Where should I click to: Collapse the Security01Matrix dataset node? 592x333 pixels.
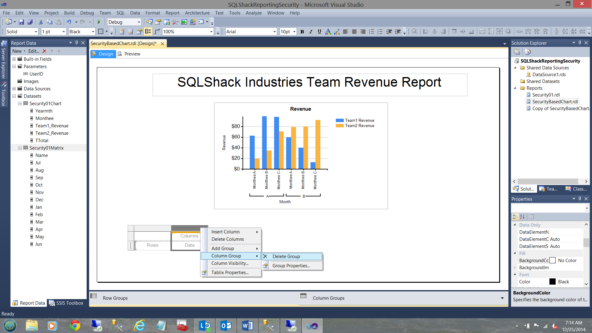click(20, 148)
